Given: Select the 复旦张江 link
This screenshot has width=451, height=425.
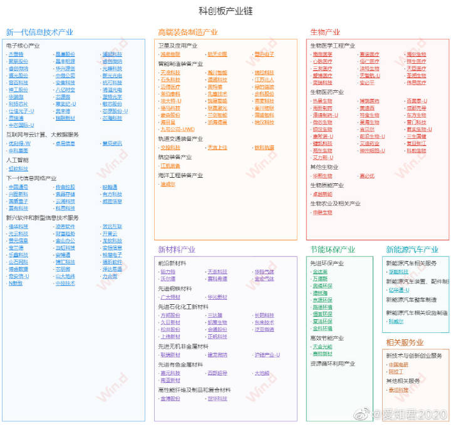Looking at the screenshot, I should point(417,143).
